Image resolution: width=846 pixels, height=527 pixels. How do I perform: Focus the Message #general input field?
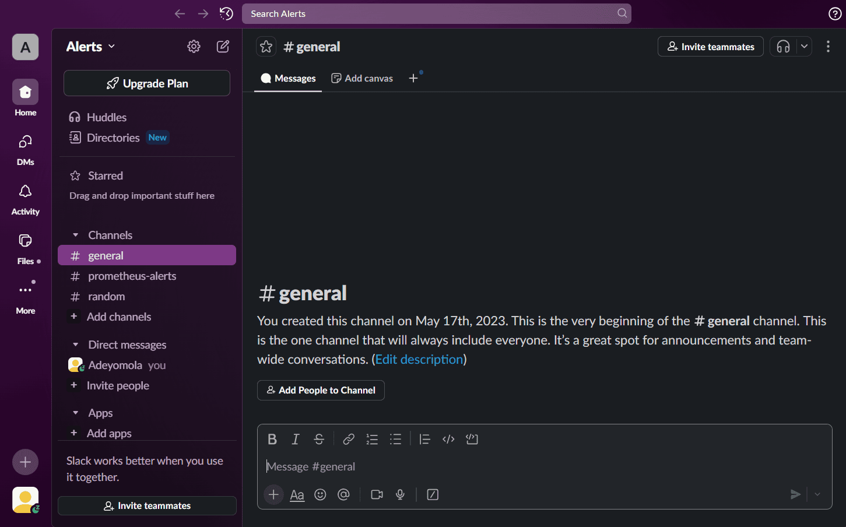(525, 466)
